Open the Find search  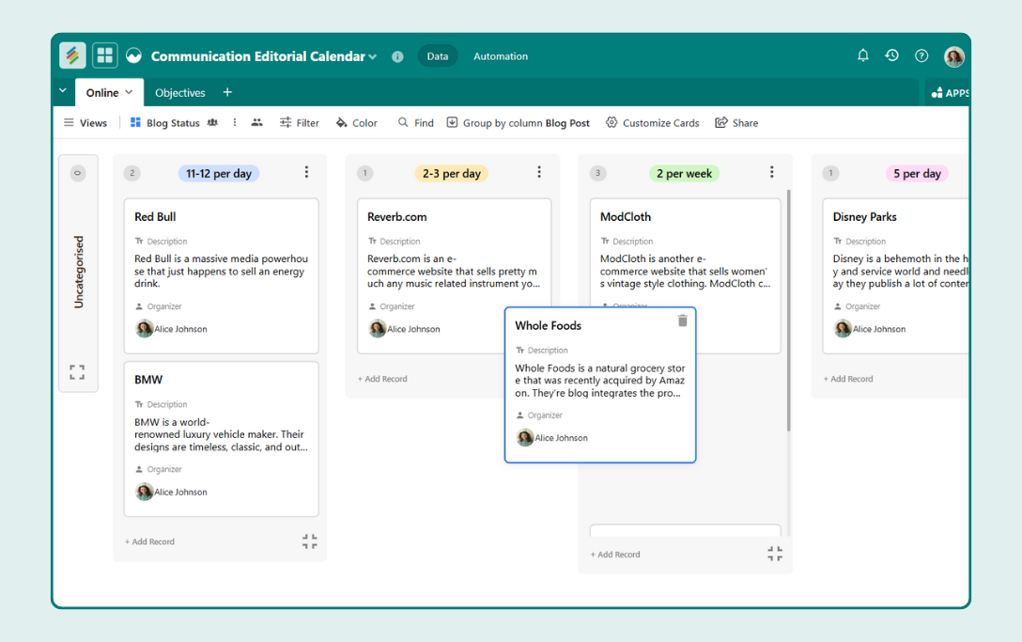pos(416,122)
